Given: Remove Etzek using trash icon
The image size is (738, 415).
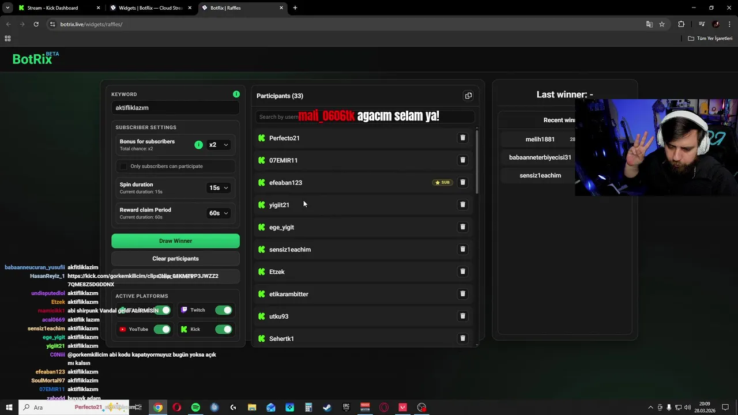Looking at the screenshot, I should coord(462,271).
